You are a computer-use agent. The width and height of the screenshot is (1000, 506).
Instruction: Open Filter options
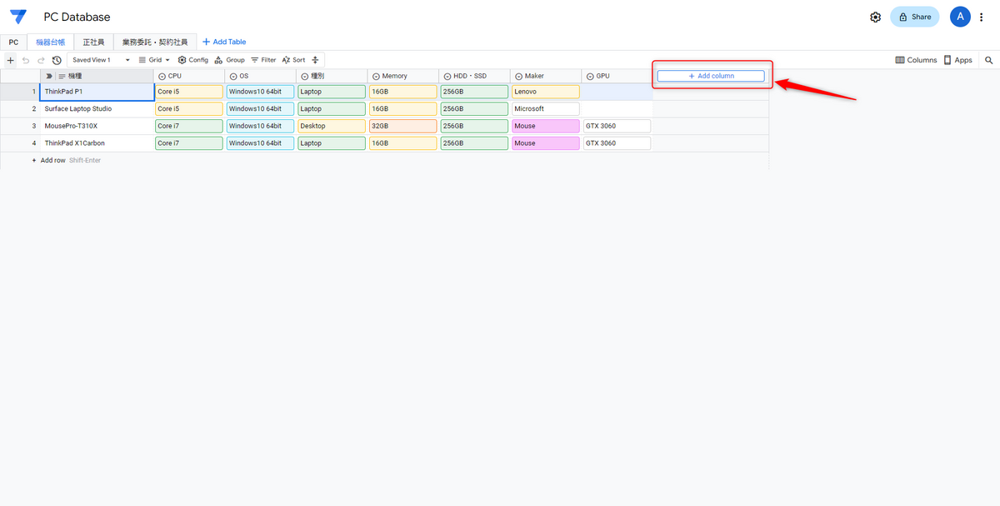(263, 60)
